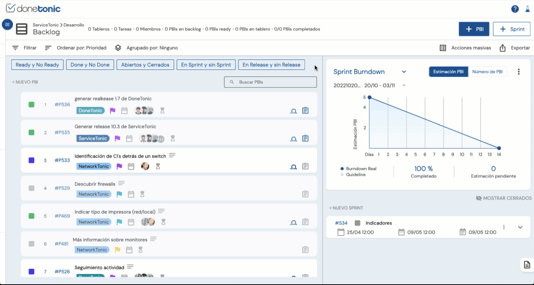Screen dimensions: 534x285
Task: Click the Backlog list icon in header
Action: click(22, 29)
